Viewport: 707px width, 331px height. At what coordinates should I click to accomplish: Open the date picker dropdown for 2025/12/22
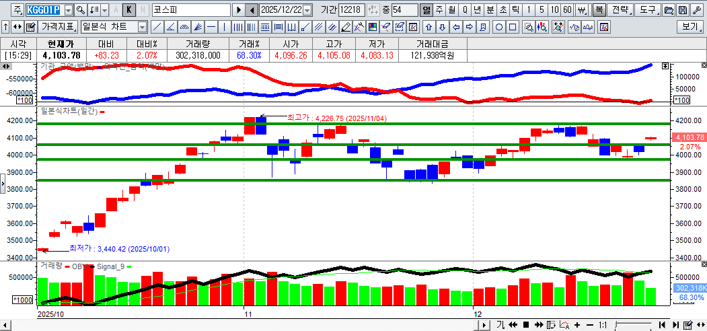307,10
